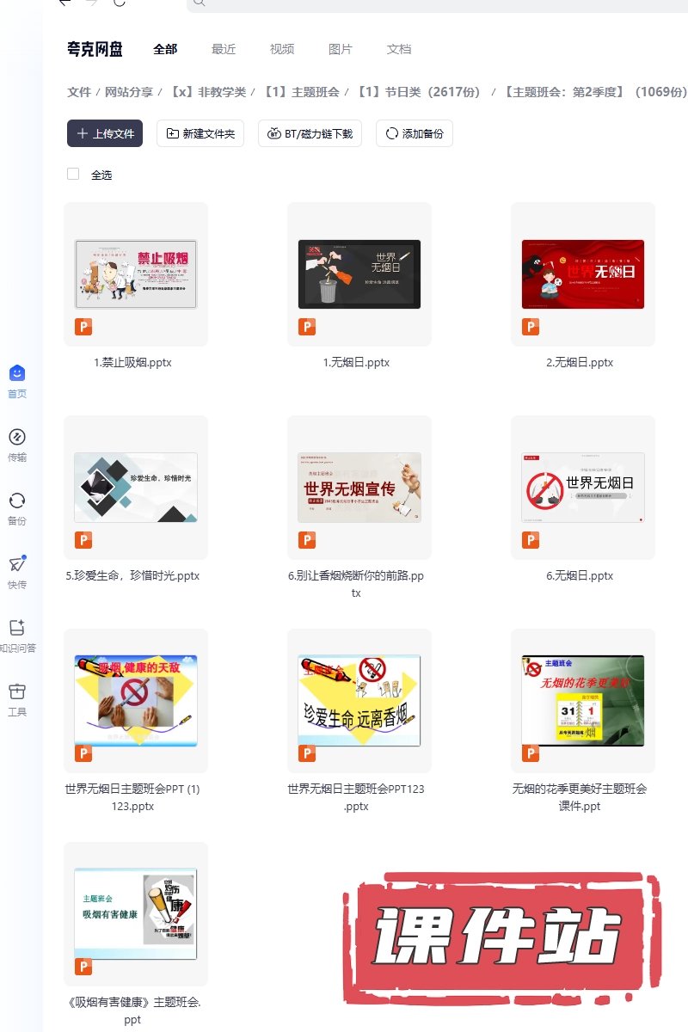Click PowerPoint file icon on 1.禁止吸烟.pptx
688x1032 pixels.
click(83, 327)
